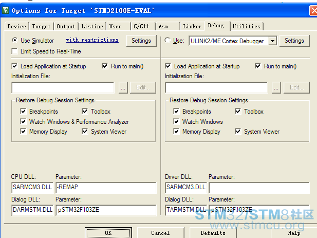Expand the ULINK2/ME Cortex Debugger dropdown
Image resolution: width=317 pixels, height=238 pixels.
point(272,41)
